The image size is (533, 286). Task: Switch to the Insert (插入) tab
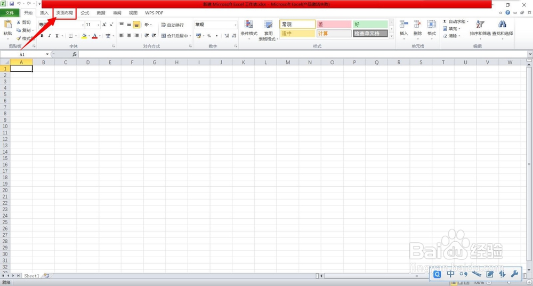[45, 13]
